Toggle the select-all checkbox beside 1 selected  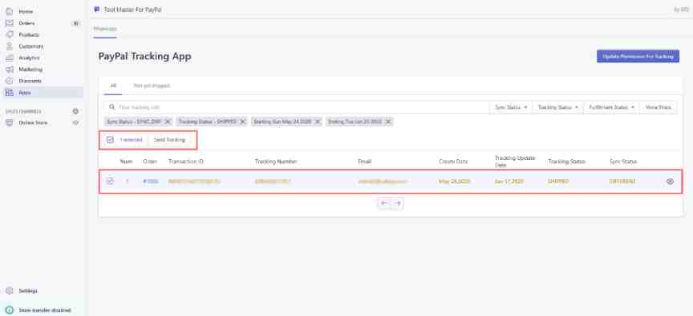110,140
